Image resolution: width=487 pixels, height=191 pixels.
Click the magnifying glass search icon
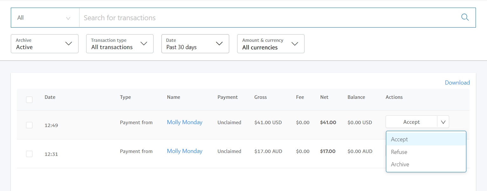click(465, 17)
